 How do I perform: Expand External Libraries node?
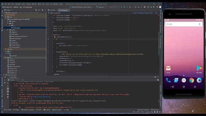tap(4, 75)
